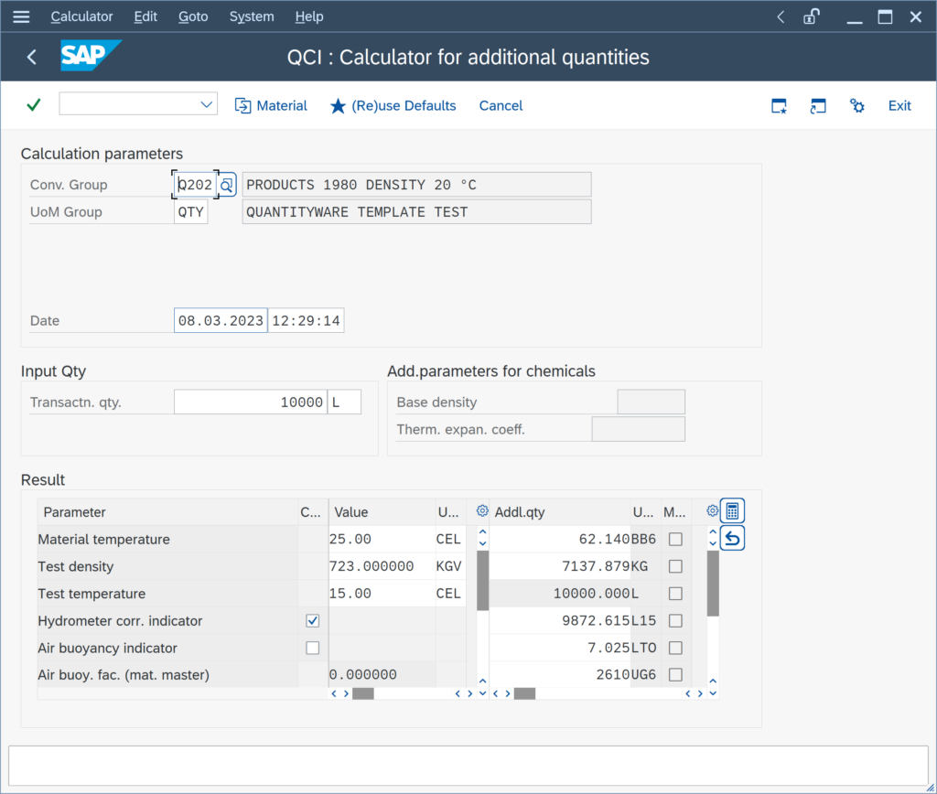Click the 7137.879 KG quantity cell
937x794 pixels.
(x=560, y=566)
